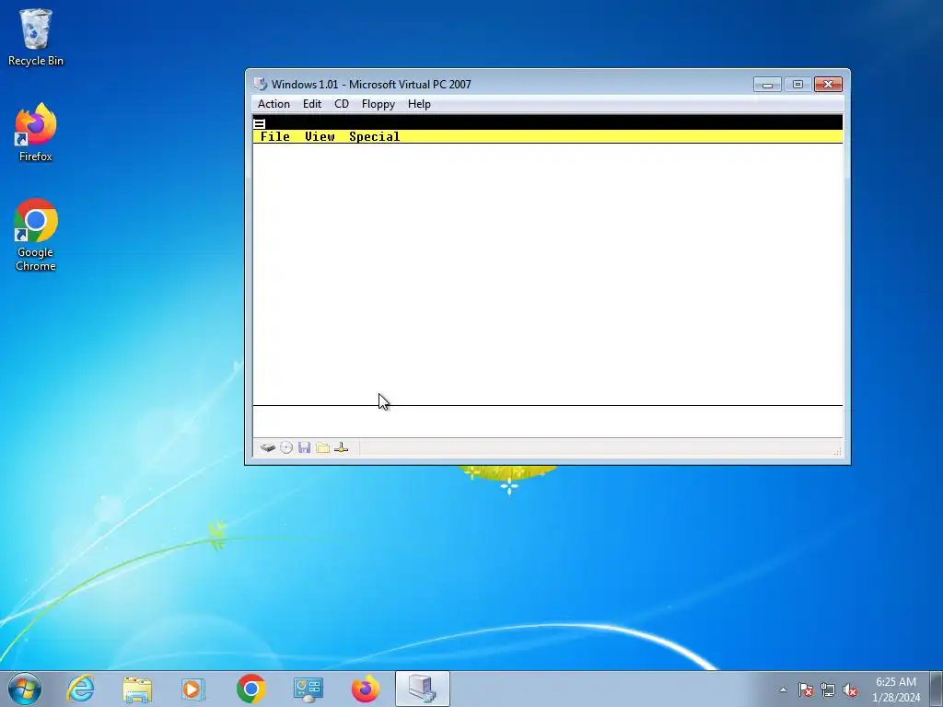Open the Windows Start menu
The height and width of the screenshot is (707, 943).
click(x=25, y=689)
